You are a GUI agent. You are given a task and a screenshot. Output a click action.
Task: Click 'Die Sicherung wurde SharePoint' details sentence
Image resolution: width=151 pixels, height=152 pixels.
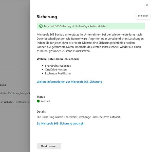pyautogui.click(x=79, y=117)
